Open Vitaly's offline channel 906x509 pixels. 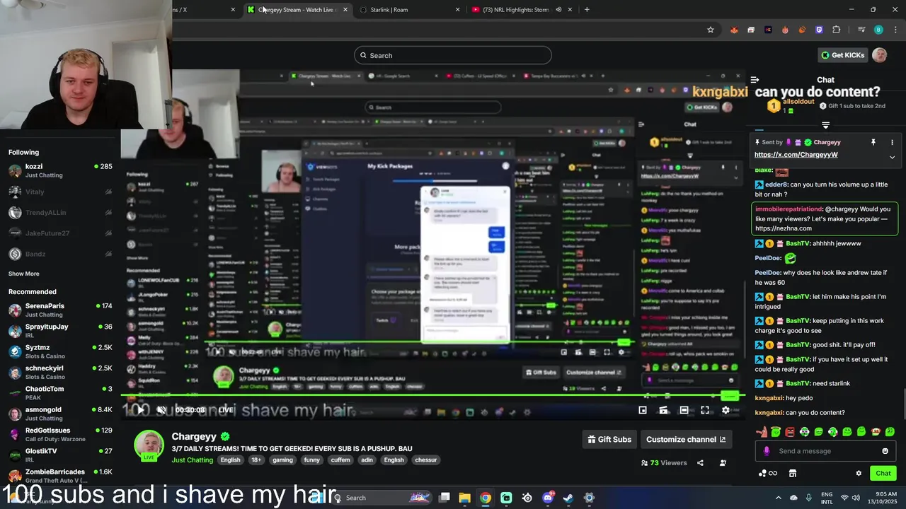tap(60, 192)
